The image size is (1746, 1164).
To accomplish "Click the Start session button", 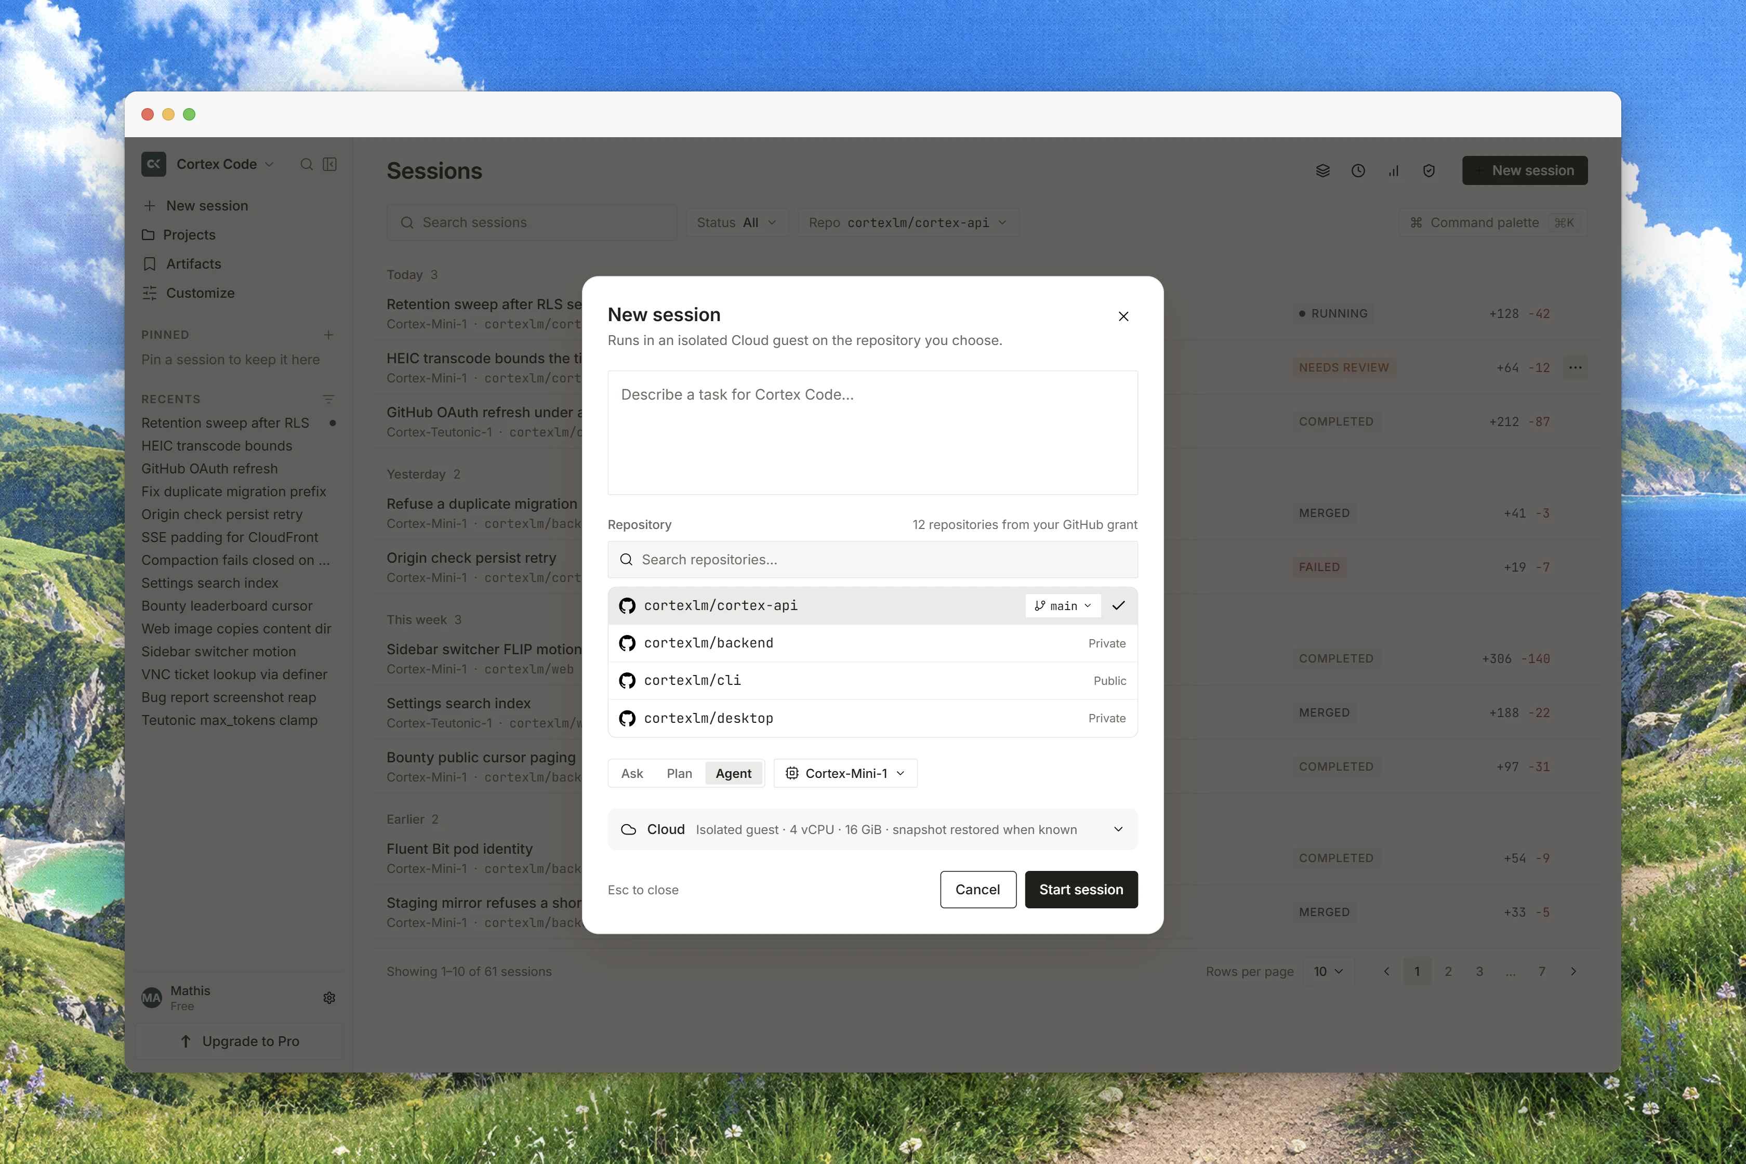I will click(x=1081, y=889).
